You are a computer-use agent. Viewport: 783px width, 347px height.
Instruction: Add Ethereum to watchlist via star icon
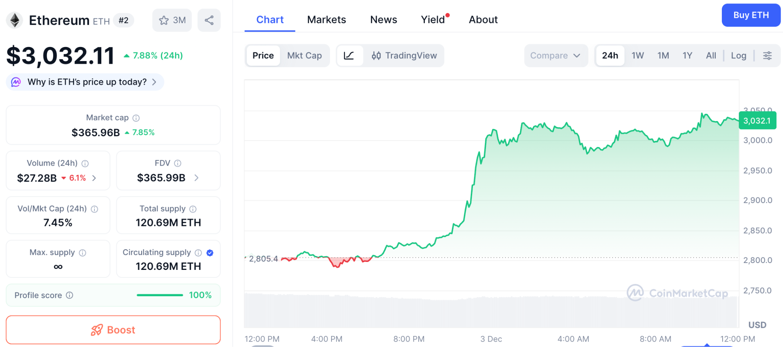164,20
